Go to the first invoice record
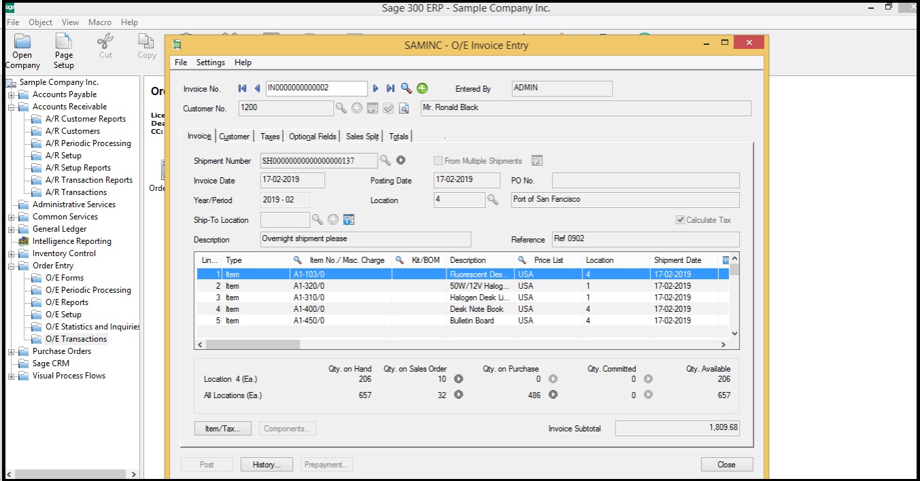The image size is (920, 481). 243,88
